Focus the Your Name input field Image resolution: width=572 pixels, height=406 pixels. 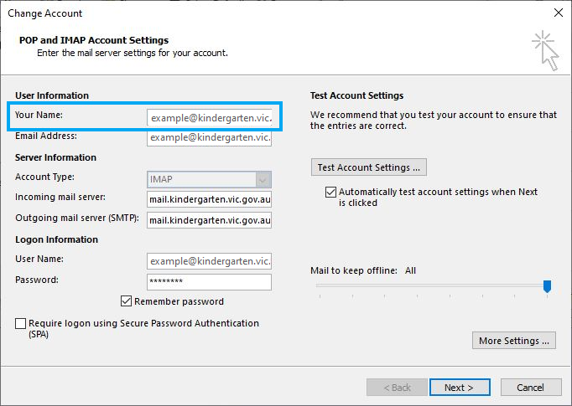coord(210,117)
